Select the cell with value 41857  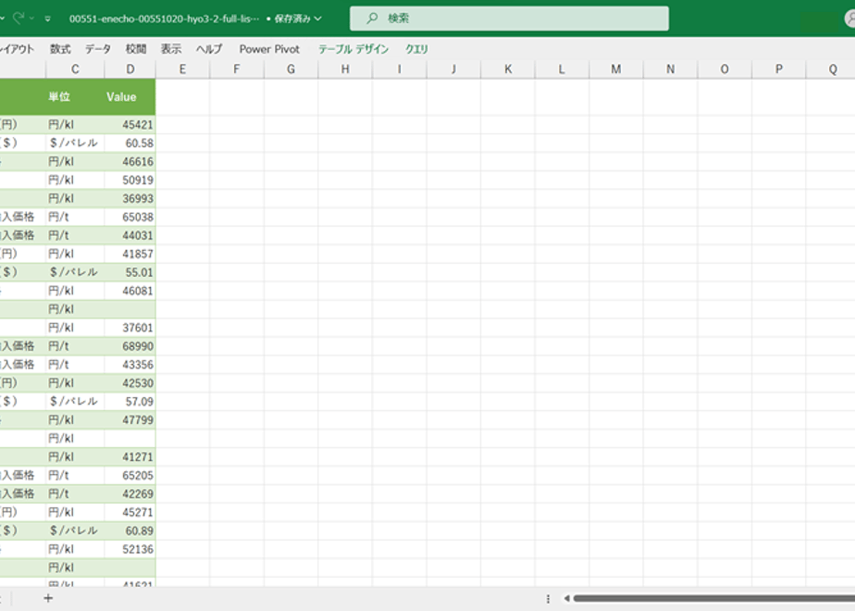(130, 254)
